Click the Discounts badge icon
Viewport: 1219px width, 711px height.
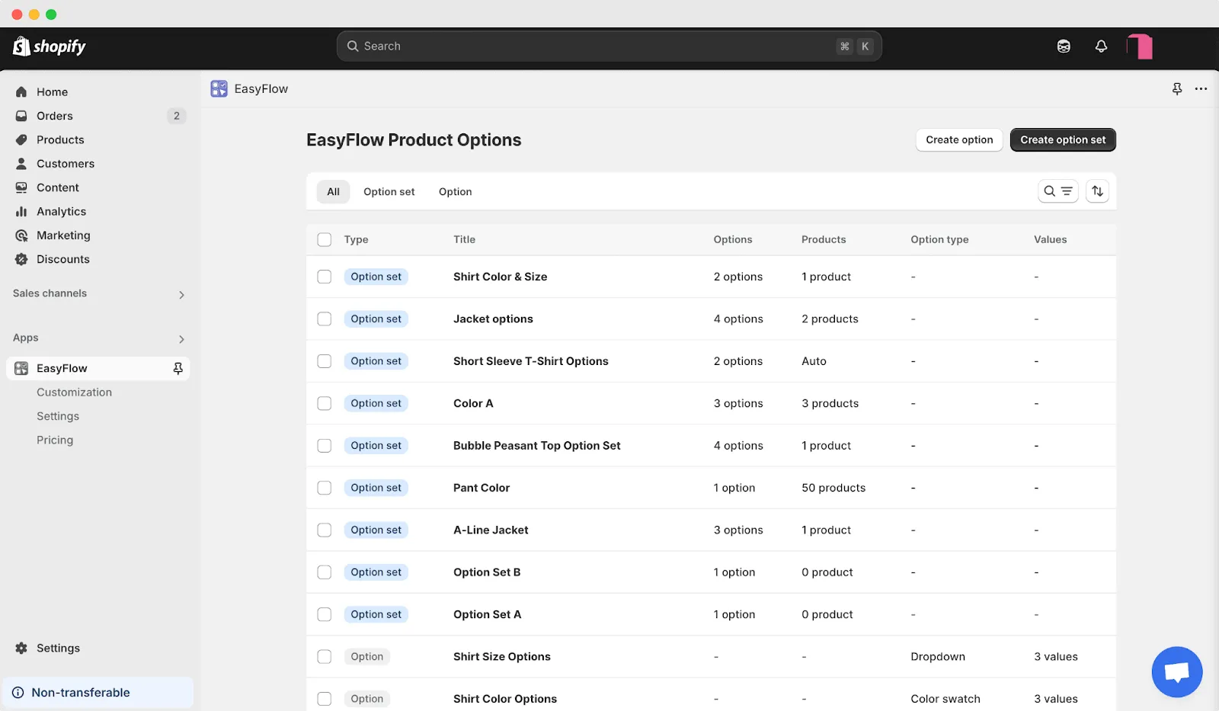pos(21,259)
